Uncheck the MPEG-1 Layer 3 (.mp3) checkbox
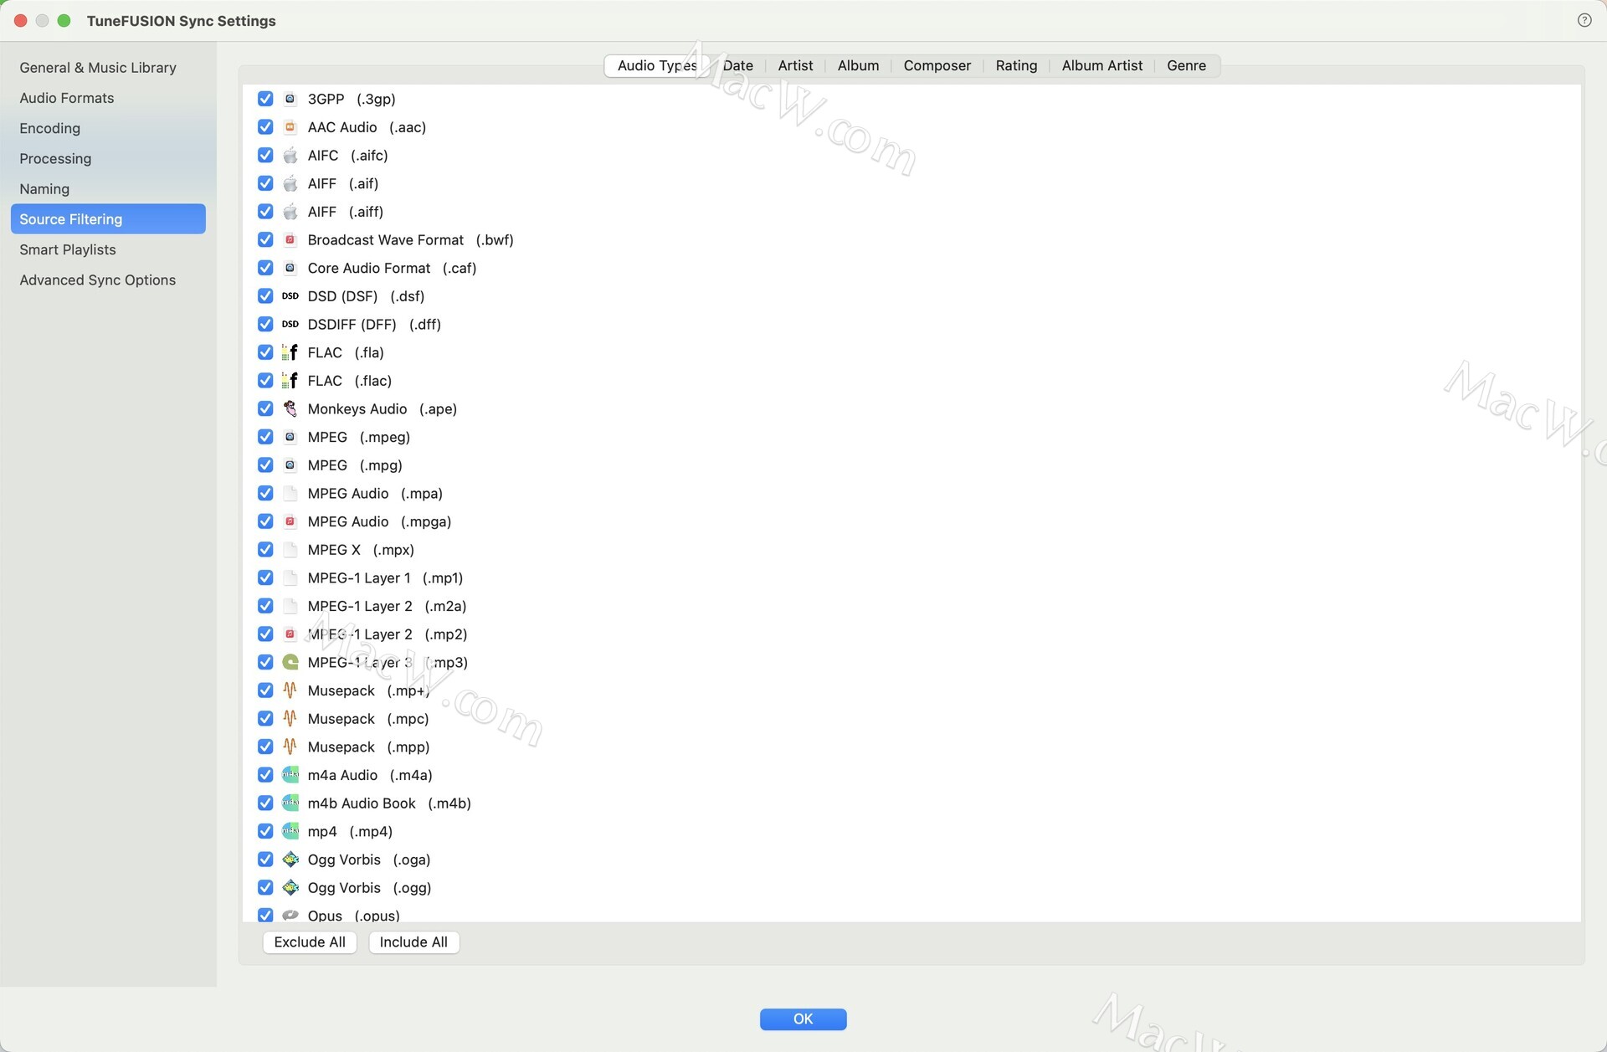Screen dimensions: 1607x1052 265,663
